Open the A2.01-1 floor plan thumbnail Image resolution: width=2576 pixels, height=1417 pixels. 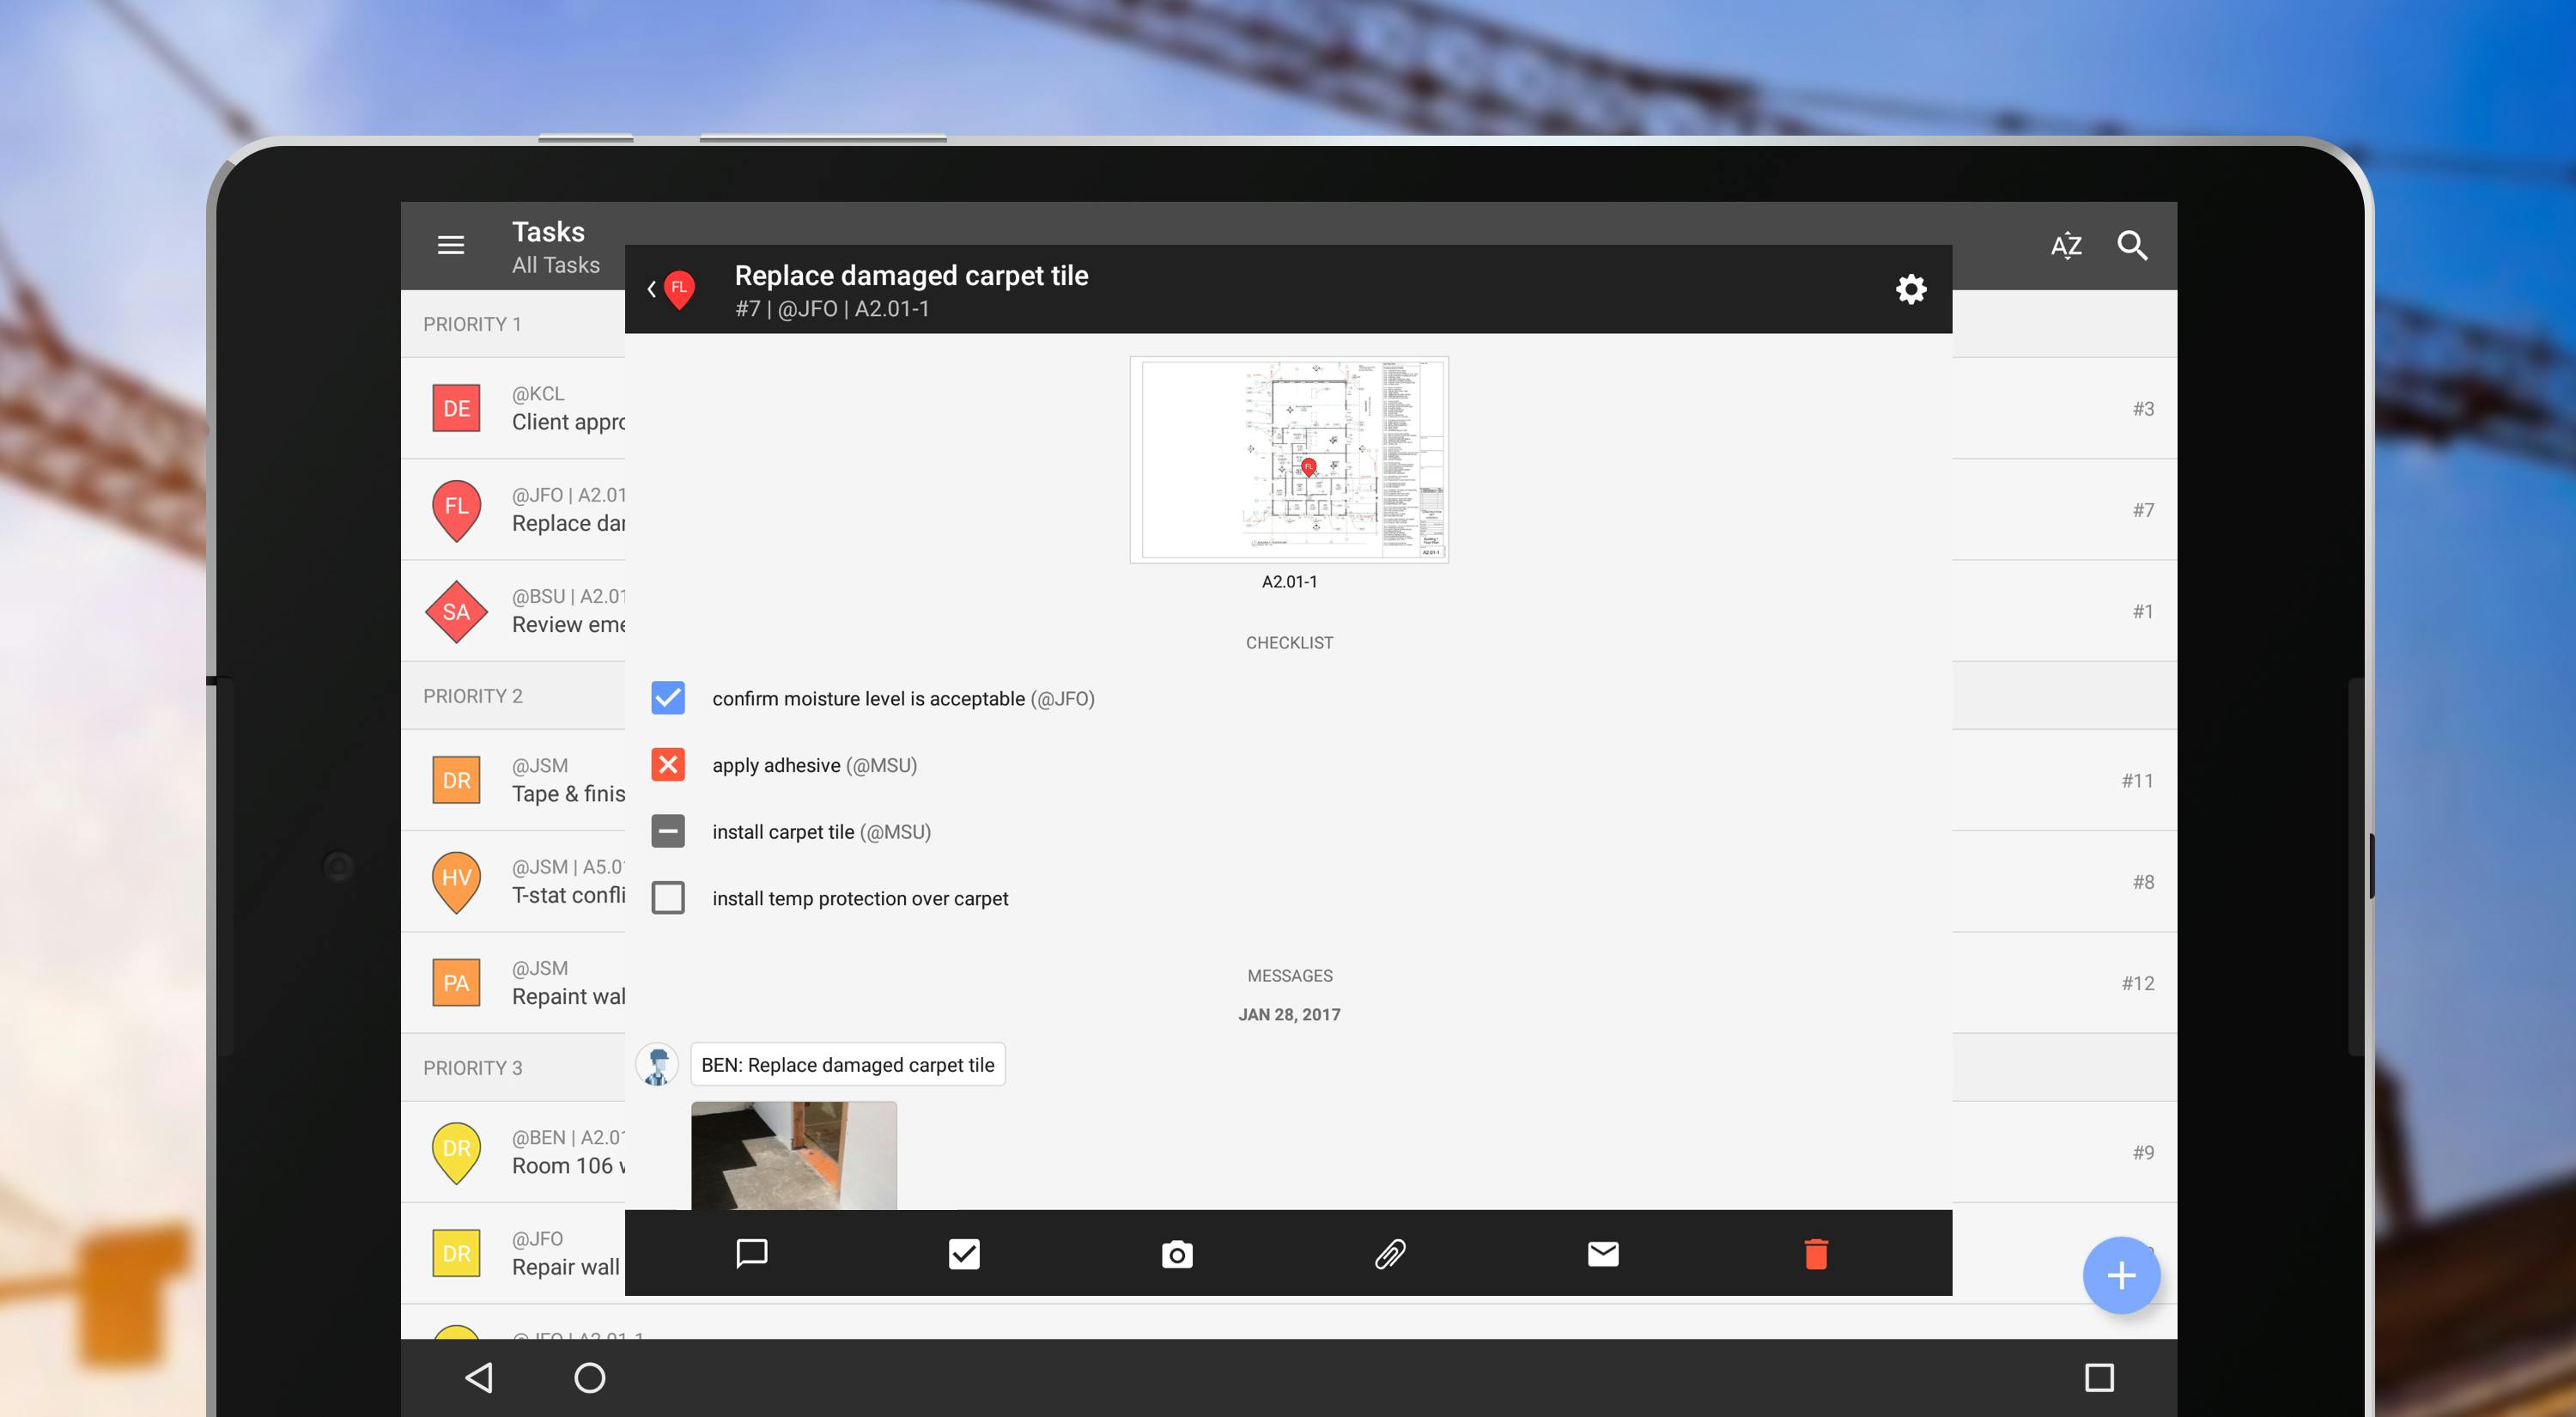pos(1289,460)
